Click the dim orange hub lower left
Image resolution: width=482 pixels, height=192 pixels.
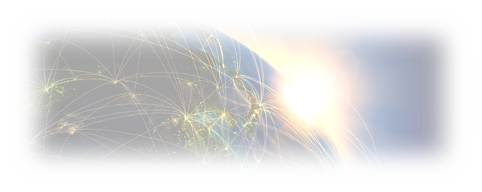[72, 131]
